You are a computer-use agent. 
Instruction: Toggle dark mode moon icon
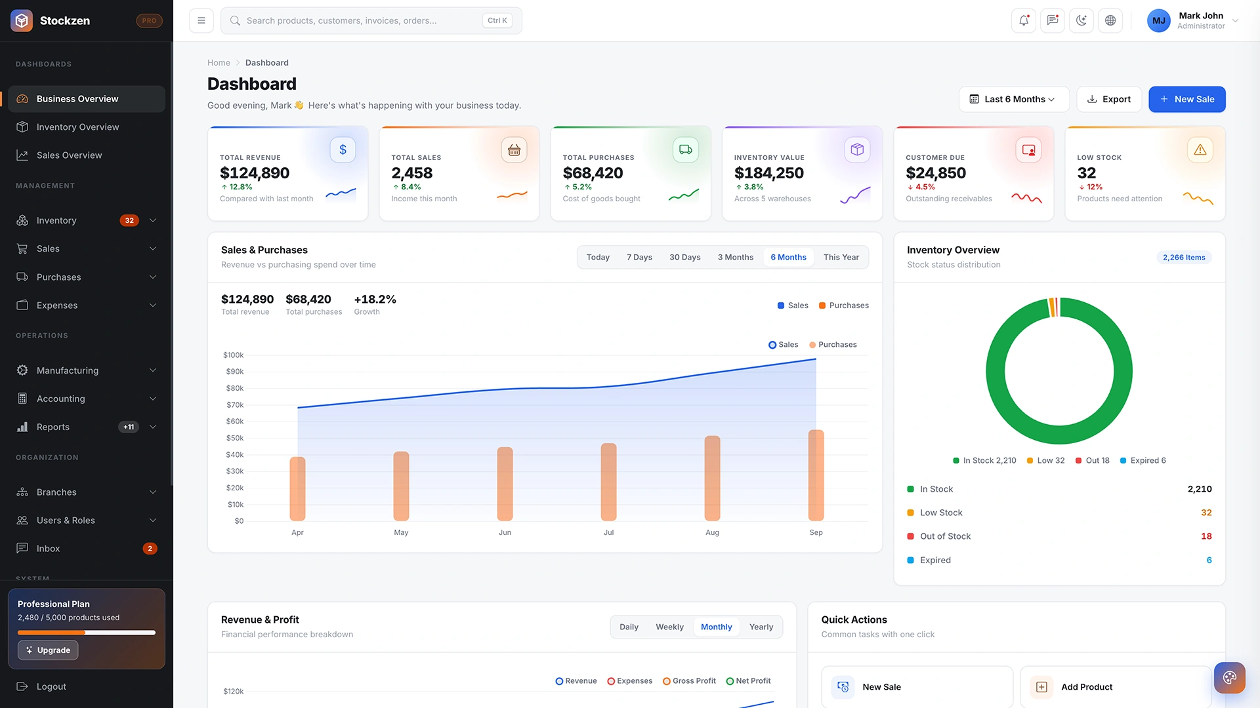pos(1081,20)
